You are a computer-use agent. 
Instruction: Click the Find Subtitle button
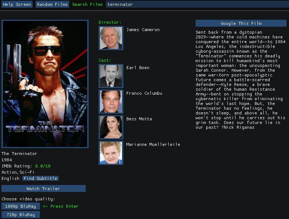[x=40, y=178]
